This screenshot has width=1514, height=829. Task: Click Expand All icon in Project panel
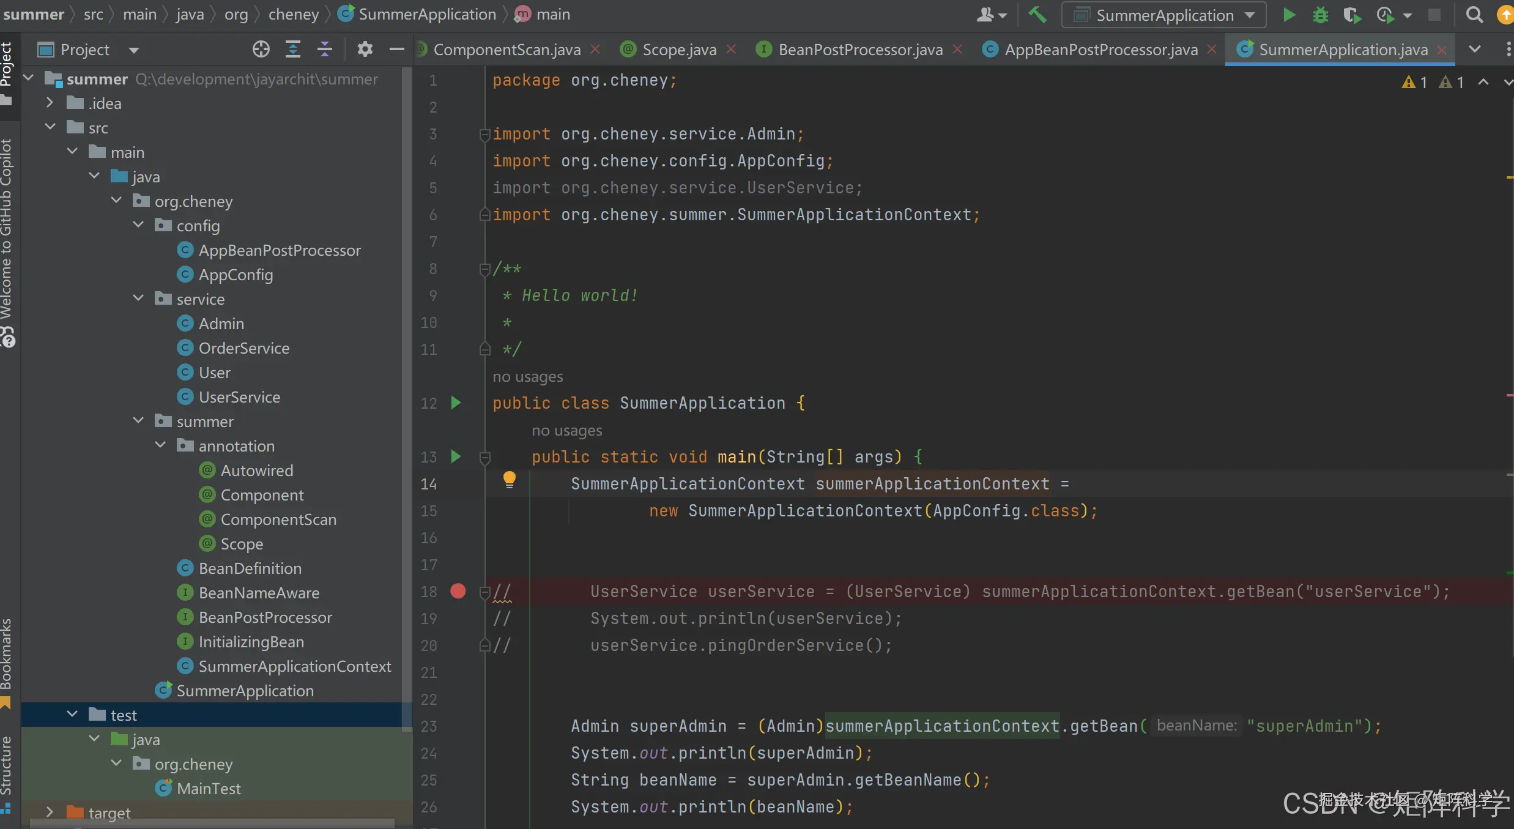(x=293, y=50)
